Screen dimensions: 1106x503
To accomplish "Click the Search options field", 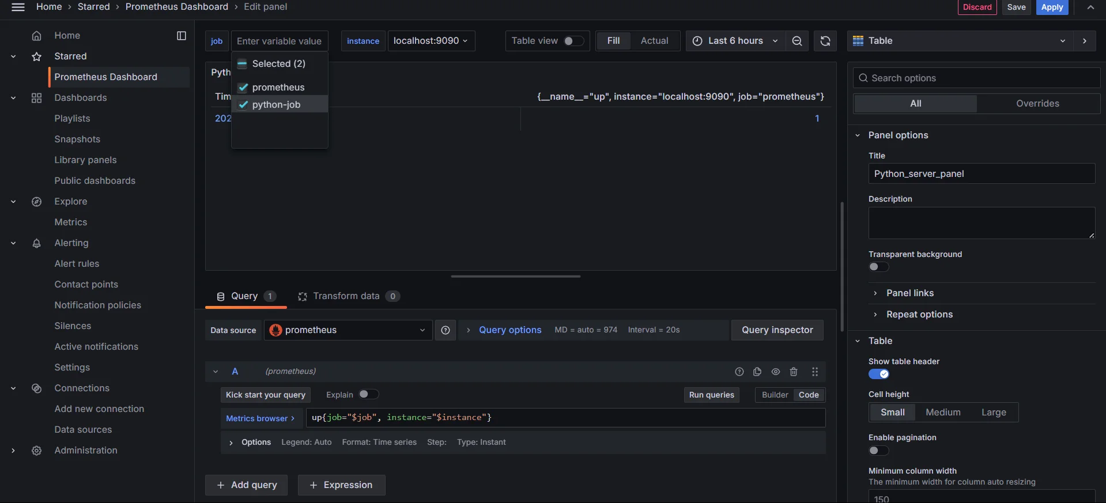I will click(976, 78).
